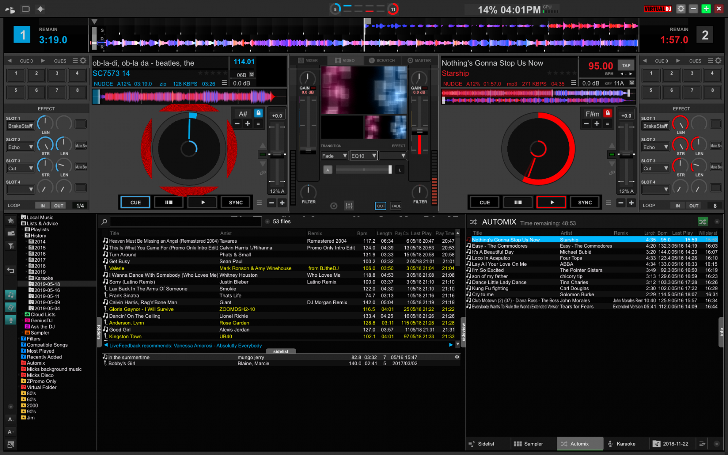Toggle deck 1 Mute Source on Echo
This screenshot has height=455, width=728.
pos(80,145)
